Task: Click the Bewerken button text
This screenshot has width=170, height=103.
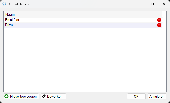Action: (x=55, y=96)
